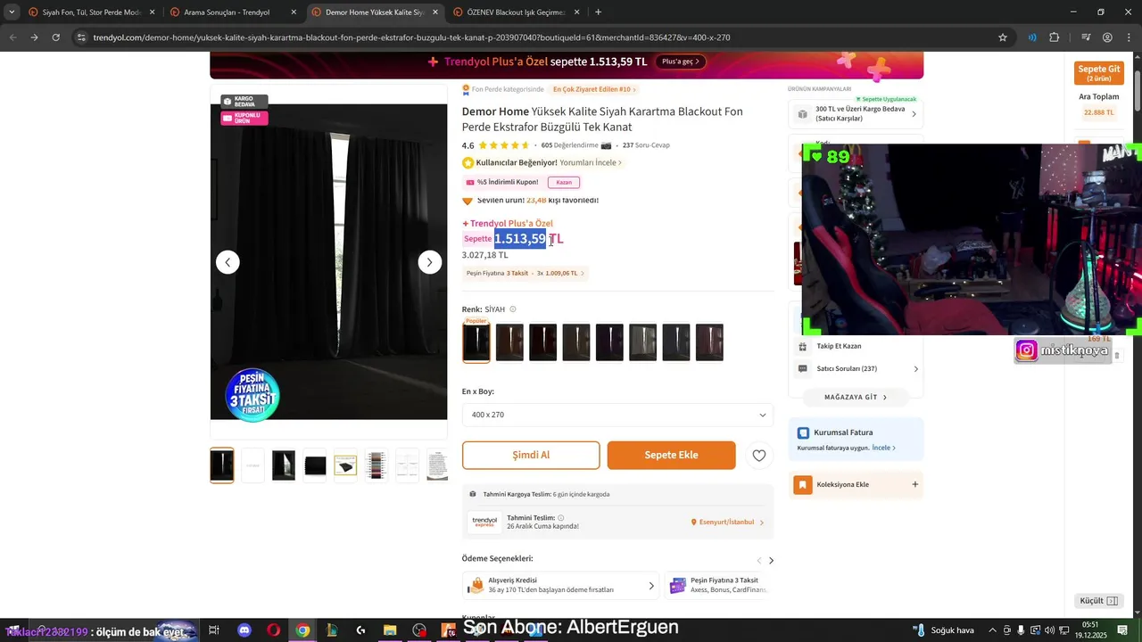Expand the Alışveriş Kredisi payment option
This screenshot has height=642, width=1142.
click(561, 585)
